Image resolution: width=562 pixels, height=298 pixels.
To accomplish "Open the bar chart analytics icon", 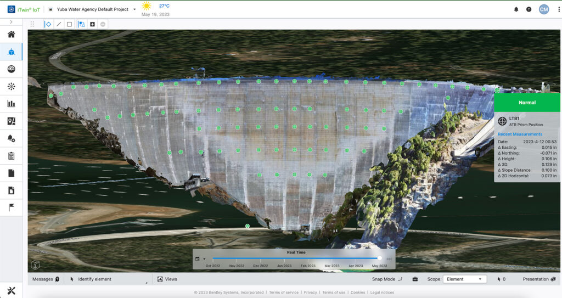I will [11, 104].
